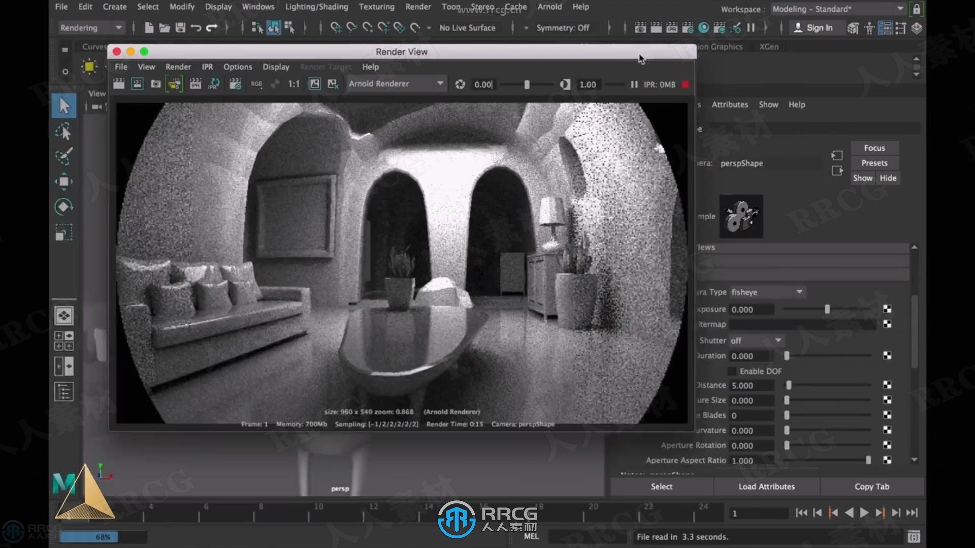The height and width of the screenshot is (548, 975).
Task: Click the Focus Distance value field
Action: point(752,386)
